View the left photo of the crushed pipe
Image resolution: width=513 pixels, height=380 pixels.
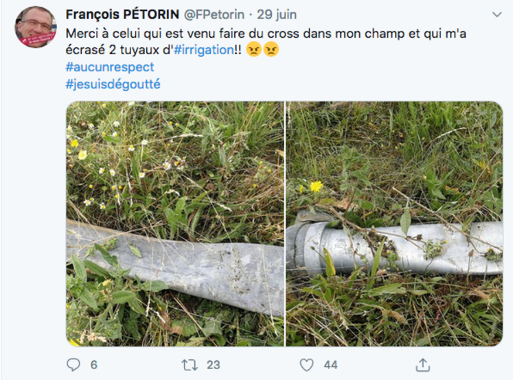(x=174, y=224)
